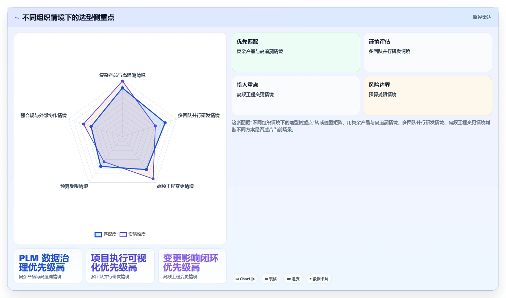The width and height of the screenshot is (506, 298).
Task: Click the lightning icon beside the header title
Action: tap(17, 18)
